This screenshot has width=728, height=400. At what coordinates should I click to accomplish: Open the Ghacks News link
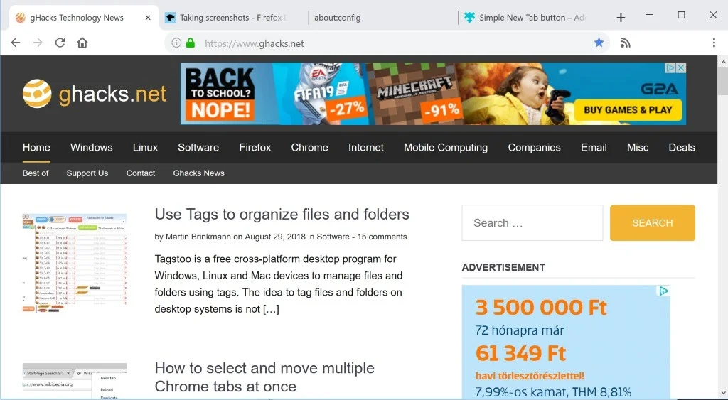point(199,173)
